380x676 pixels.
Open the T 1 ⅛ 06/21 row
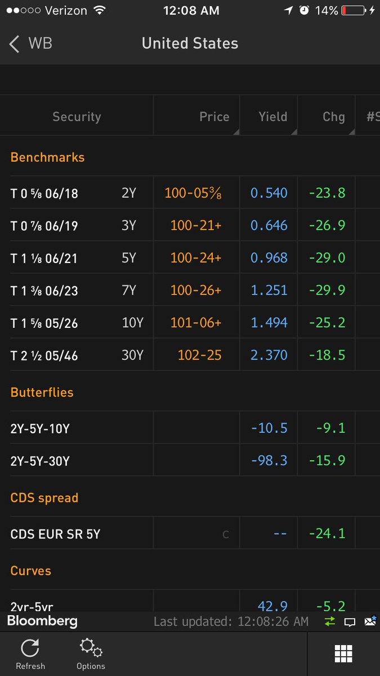190,257
